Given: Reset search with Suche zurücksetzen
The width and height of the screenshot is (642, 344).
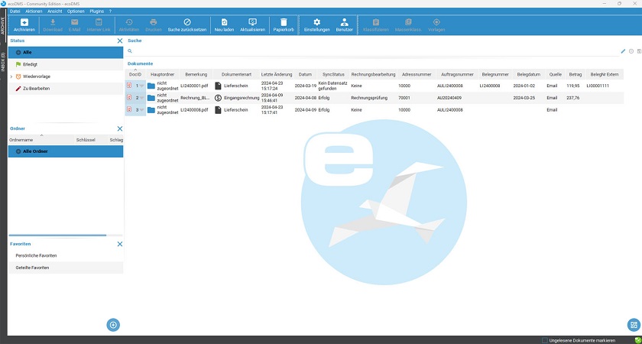Looking at the screenshot, I should tap(187, 25).
